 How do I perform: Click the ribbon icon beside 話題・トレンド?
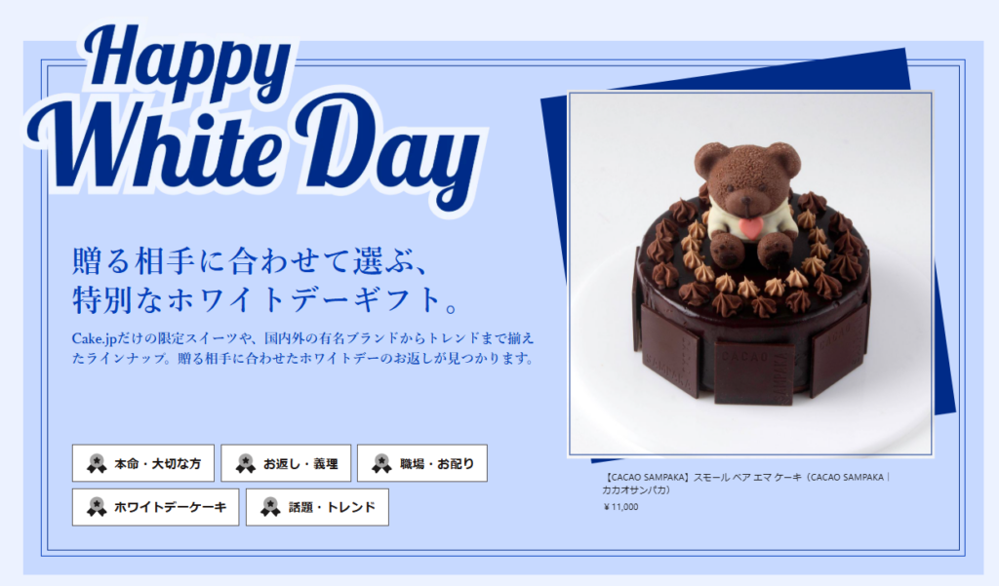[x=271, y=507]
